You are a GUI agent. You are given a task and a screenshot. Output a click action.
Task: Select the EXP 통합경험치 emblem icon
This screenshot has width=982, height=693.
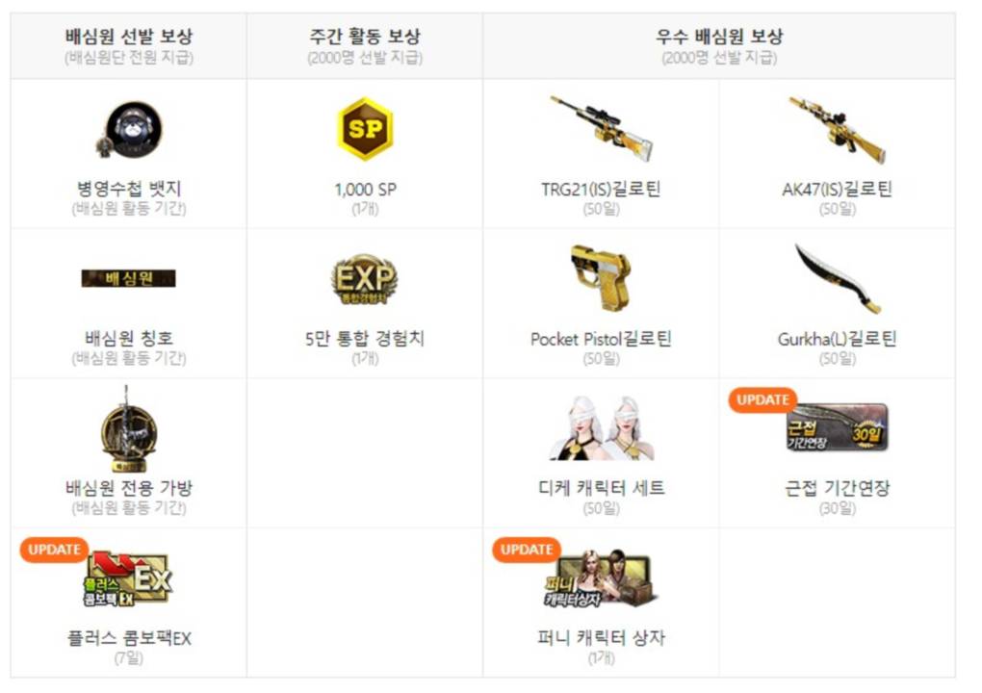click(365, 278)
